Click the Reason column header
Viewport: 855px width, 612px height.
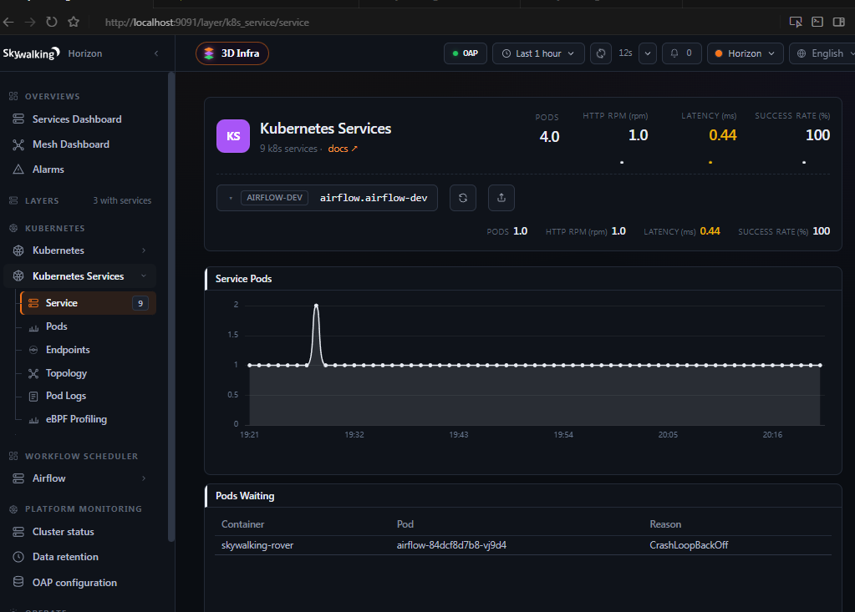665,524
